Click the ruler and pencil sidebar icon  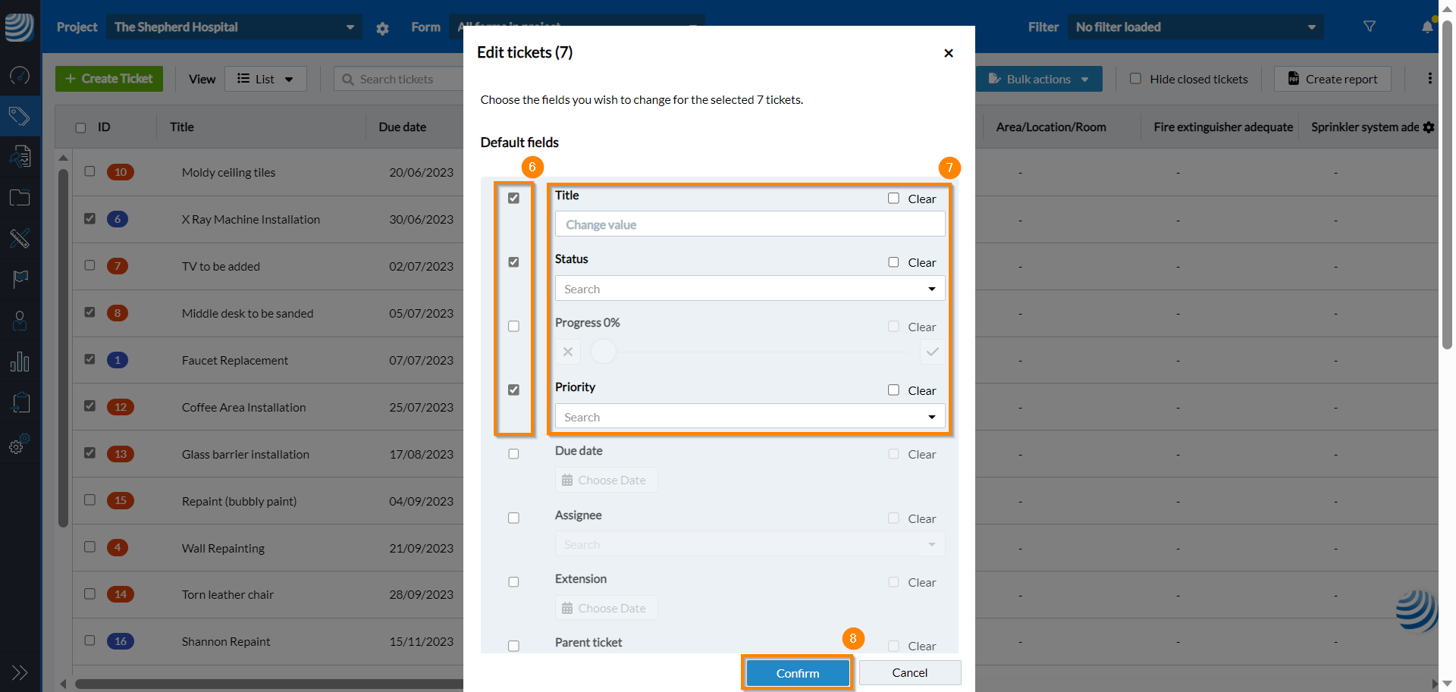click(20, 238)
